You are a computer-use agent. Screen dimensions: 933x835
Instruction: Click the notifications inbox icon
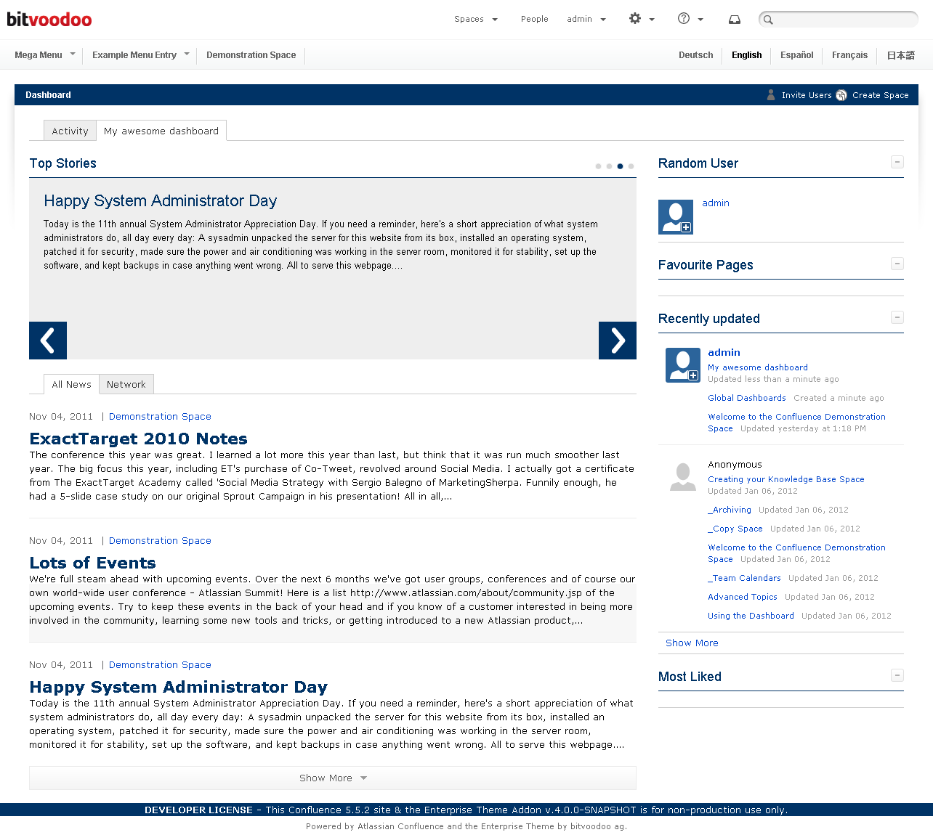tap(734, 19)
